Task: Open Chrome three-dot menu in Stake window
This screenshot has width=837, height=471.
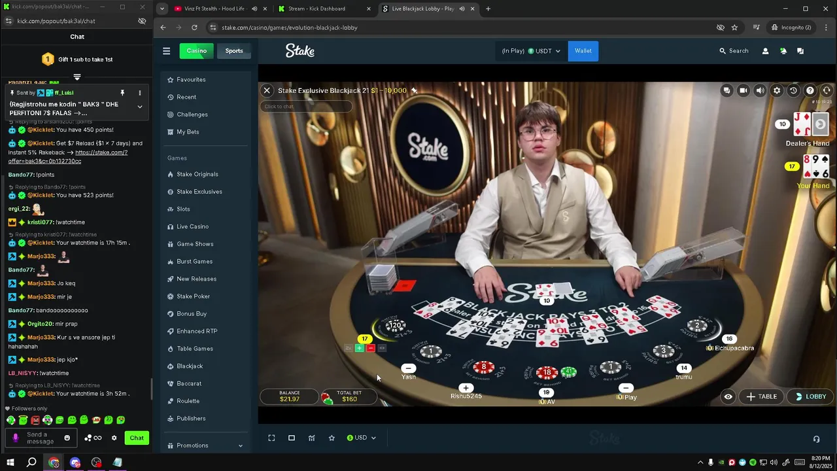Action: pos(827,27)
